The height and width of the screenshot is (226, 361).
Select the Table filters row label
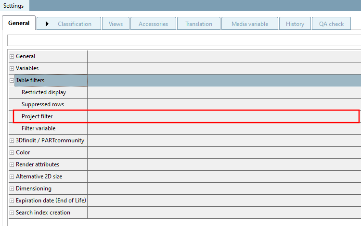tap(30, 80)
